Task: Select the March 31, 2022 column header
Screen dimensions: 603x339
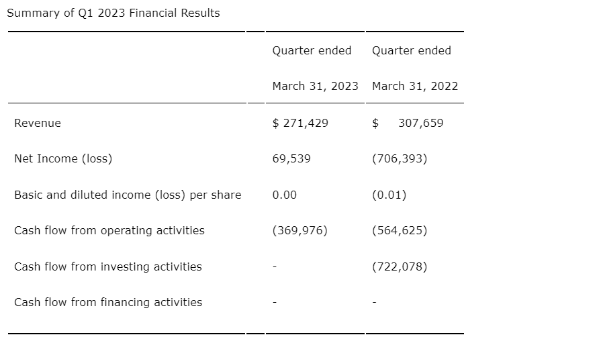Action: (415, 86)
